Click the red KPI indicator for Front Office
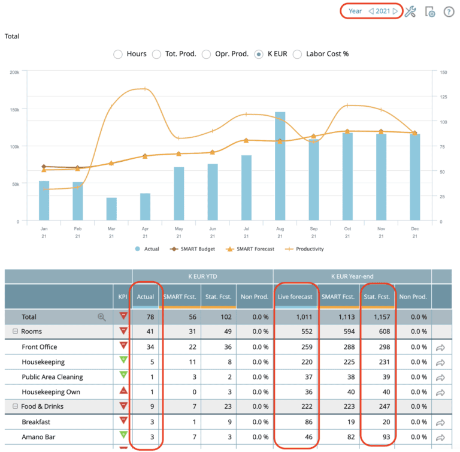This screenshot has width=460, height=452. pyautogui.click(x=123, y=346)
